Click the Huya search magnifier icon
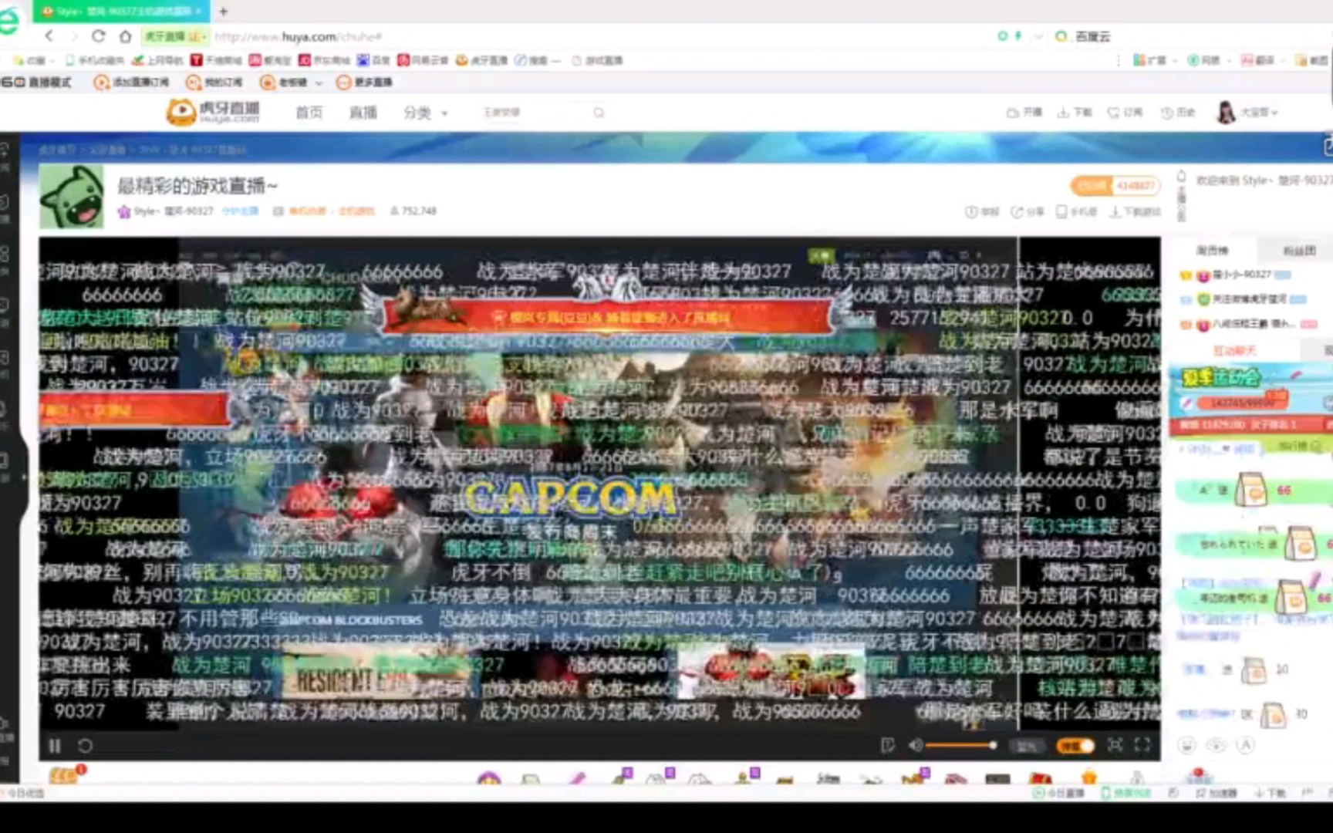The width and height of the screenshot is (1333, 833). coord(599,113)
